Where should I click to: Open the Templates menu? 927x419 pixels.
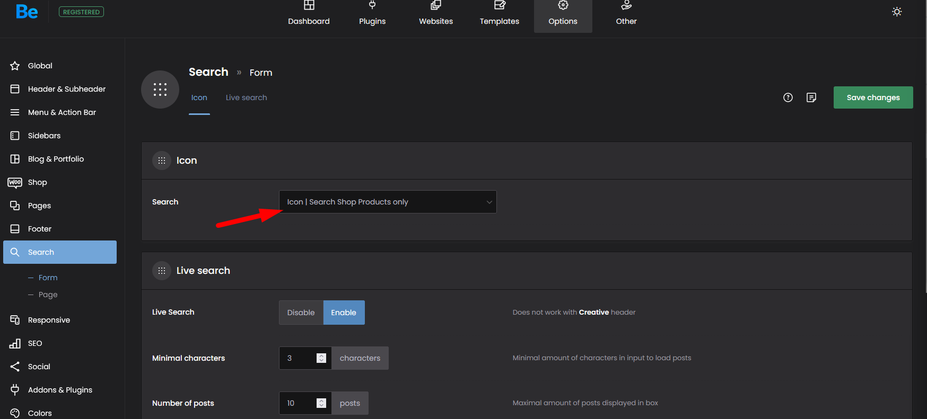coord(500,16)
